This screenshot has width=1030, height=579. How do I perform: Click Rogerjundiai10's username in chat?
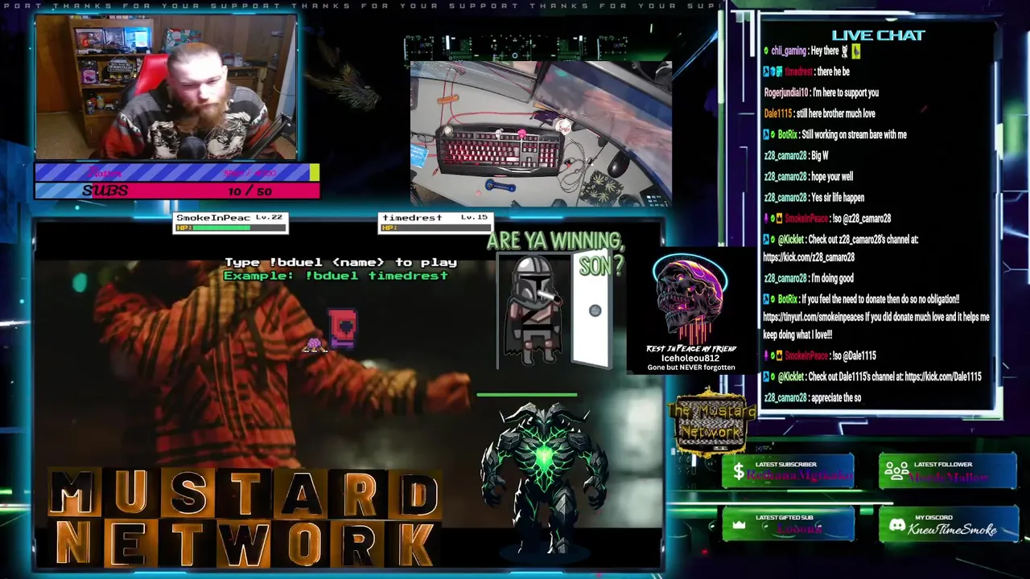pyautogui.click(x=787, y=92)
